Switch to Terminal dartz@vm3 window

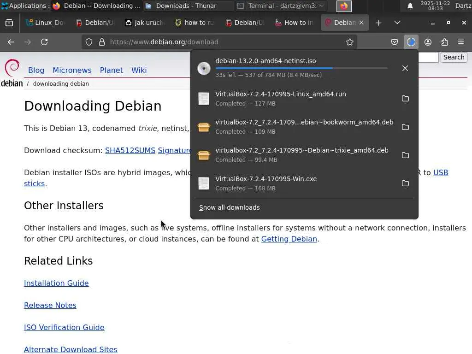point(280,6)
